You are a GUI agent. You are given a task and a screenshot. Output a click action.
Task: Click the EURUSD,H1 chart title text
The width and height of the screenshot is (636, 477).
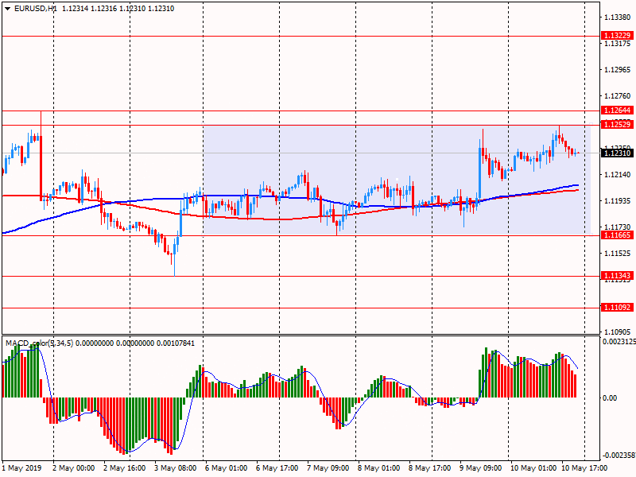pyautogui.click(x=36, y=9)
